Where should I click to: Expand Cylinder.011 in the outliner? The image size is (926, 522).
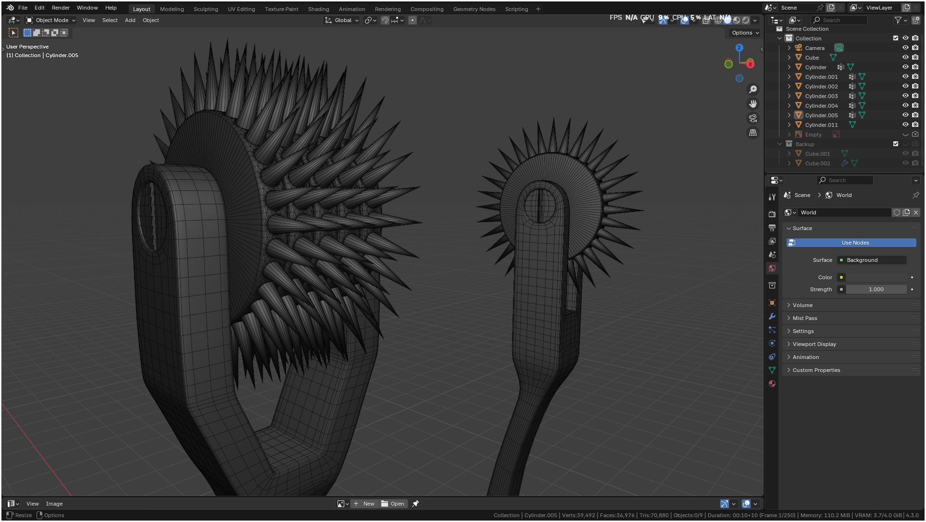789,124
